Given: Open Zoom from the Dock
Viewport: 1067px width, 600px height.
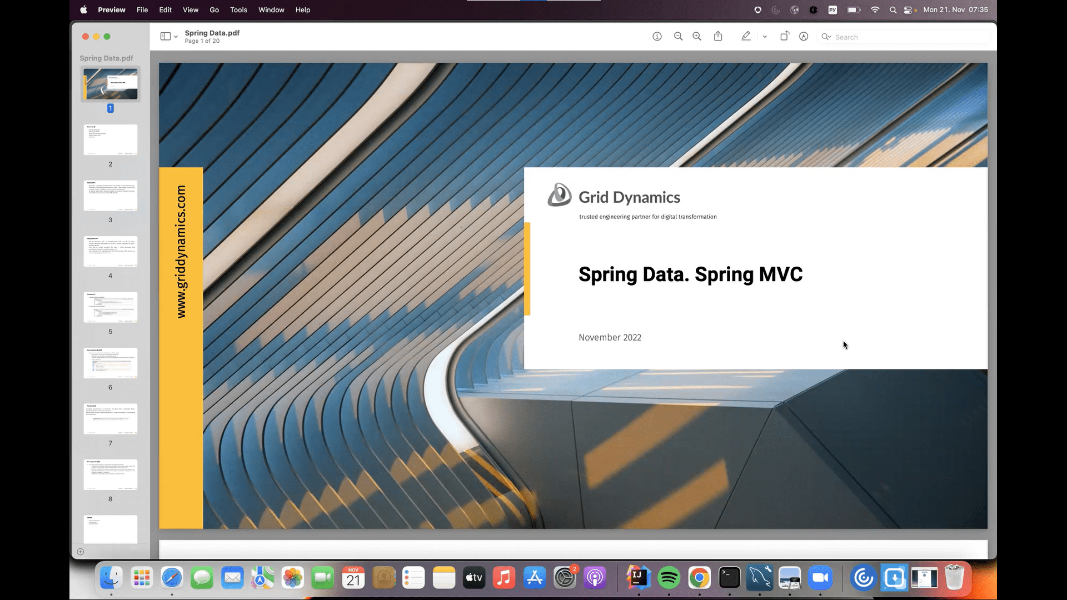Looking at the screenshot, I should 820,578.
